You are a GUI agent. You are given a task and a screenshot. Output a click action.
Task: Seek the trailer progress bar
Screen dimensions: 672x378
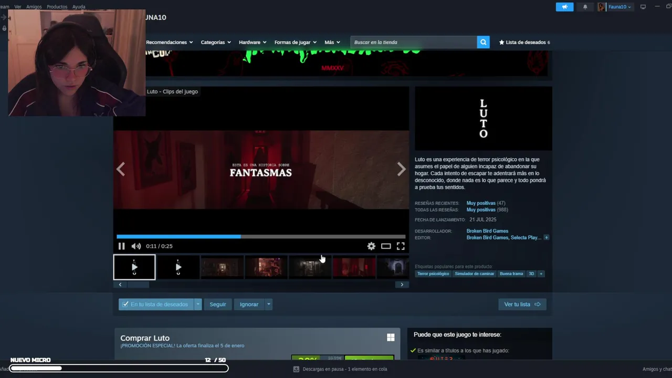point(261,237)
